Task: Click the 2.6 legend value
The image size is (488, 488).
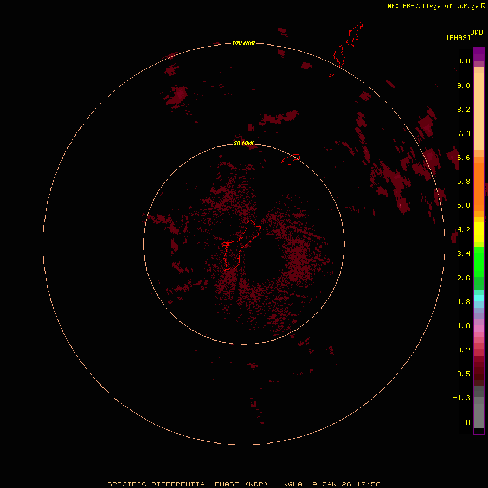Action: (x=464, y=278)
